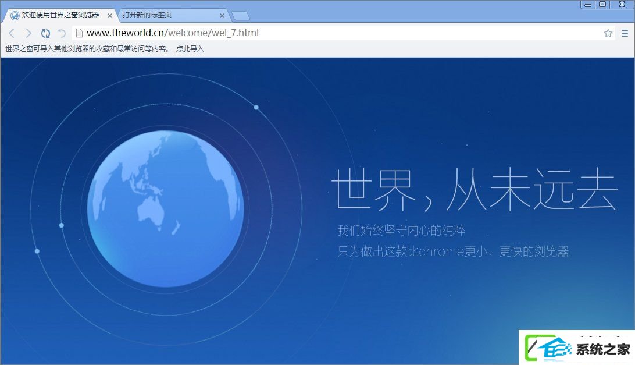The image size is (635, 365).
Task: Click the 点此导入 import link
Action: pos(190,49)
